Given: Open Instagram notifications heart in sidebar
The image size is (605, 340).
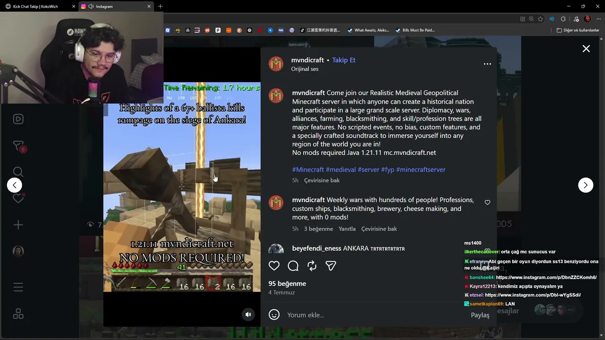Looking at the screenshot, I should [x=18, y=198].
